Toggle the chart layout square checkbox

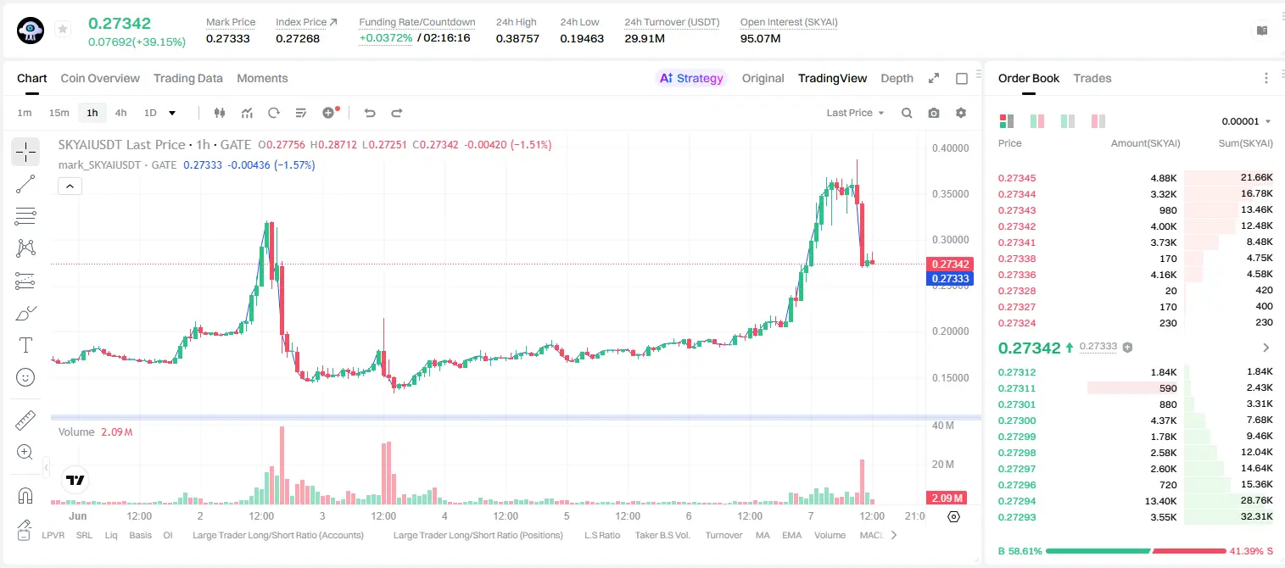tap(962, 78)
